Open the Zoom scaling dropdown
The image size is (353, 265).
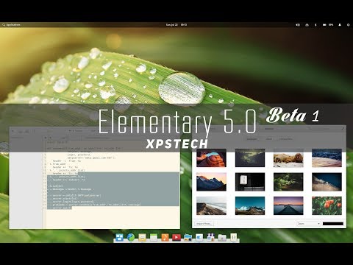coord(309,224)
